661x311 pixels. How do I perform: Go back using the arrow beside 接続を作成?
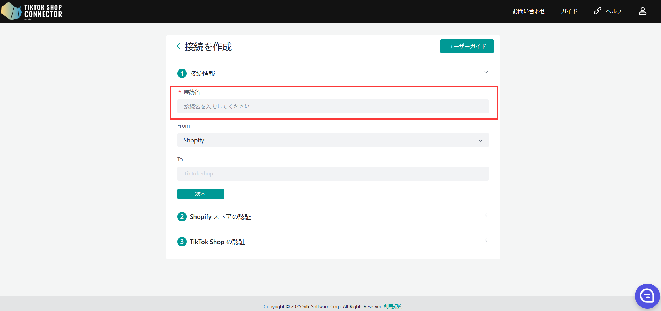pyautogui.click(x=178, y=46)
